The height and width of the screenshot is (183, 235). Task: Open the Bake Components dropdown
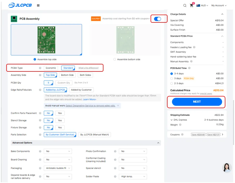58,151
